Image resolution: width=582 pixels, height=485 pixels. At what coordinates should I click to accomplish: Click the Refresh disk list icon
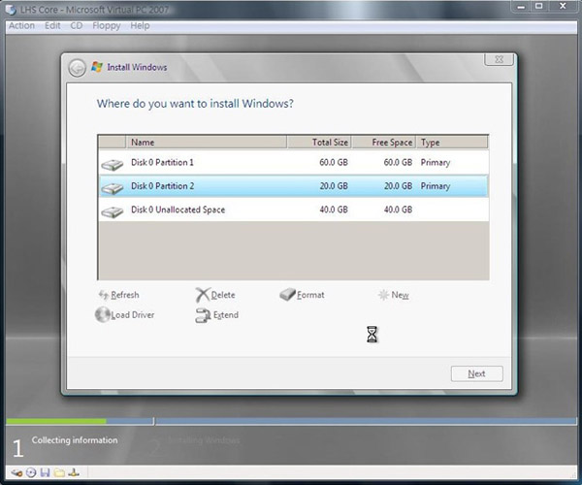coord(104,295)
